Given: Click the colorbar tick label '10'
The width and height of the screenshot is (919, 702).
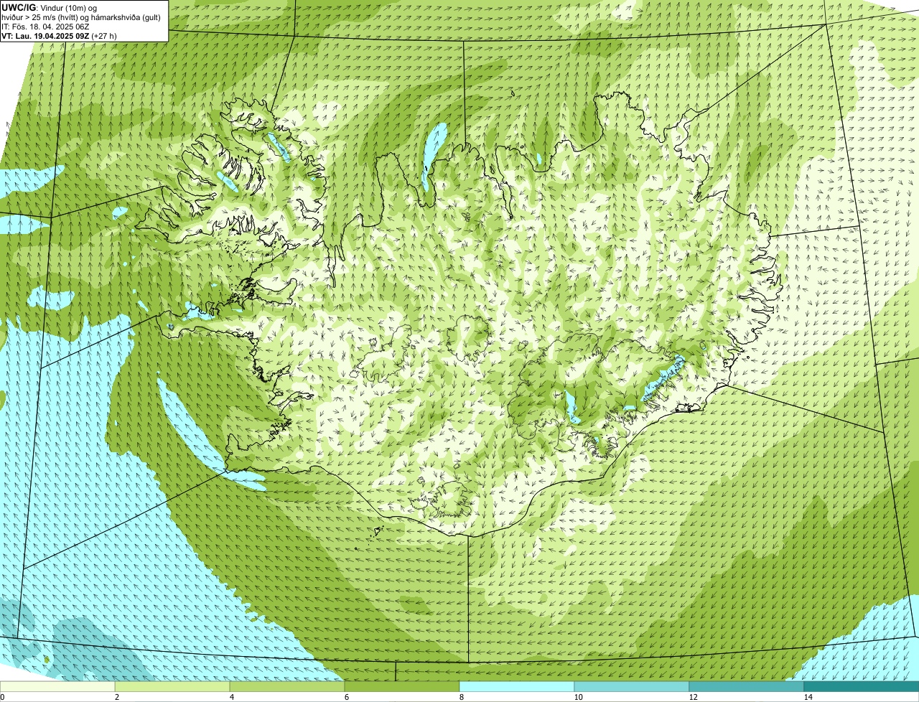Looking at the screenshot, I should [x=578, y=697].
